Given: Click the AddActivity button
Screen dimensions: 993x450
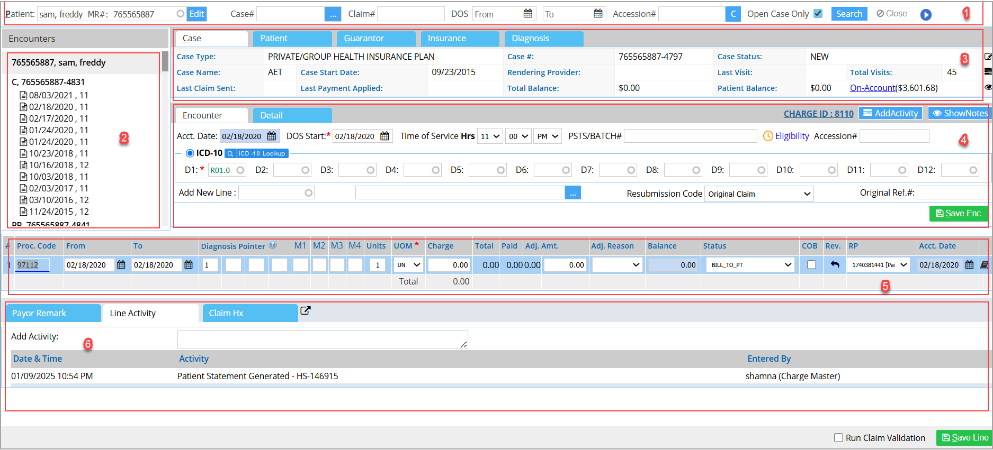Looking at the screenshot, I should coord(890,113).
